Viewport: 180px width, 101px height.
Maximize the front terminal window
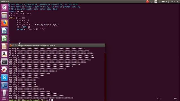pos(16,45)
